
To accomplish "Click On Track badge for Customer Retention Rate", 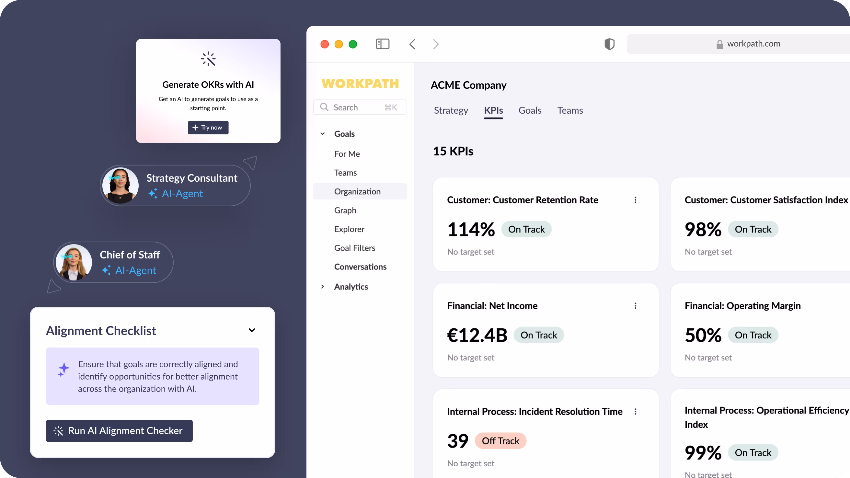I will click(526, 229).
